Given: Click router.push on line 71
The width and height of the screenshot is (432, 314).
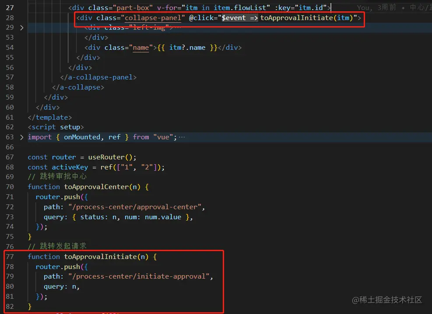Looking at the screenshot, I should click(58, 197).
